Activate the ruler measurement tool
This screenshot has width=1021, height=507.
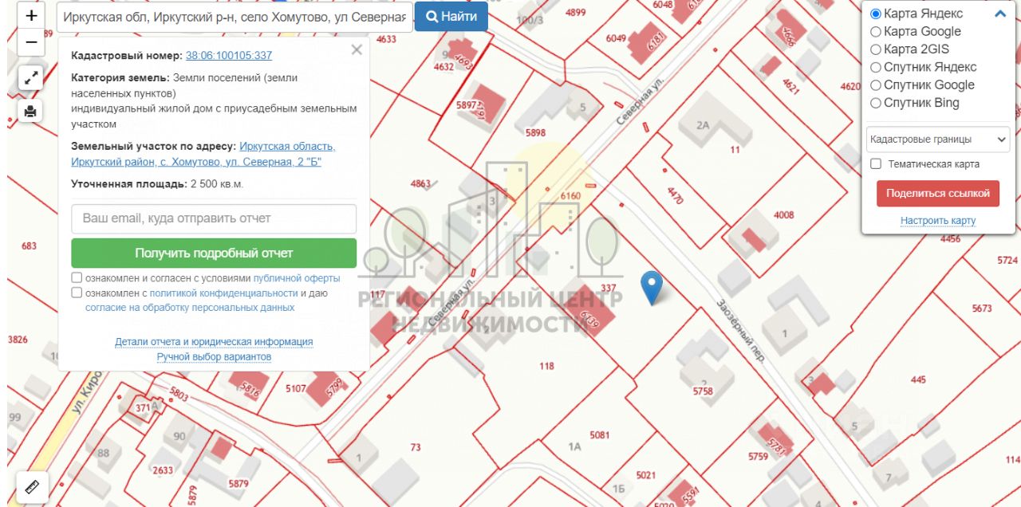tap(33, 487)
